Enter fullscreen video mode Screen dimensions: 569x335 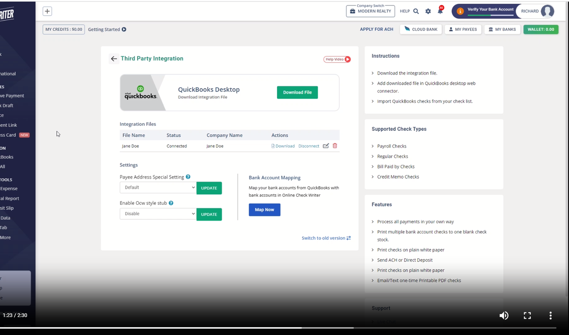click(527, 316)
